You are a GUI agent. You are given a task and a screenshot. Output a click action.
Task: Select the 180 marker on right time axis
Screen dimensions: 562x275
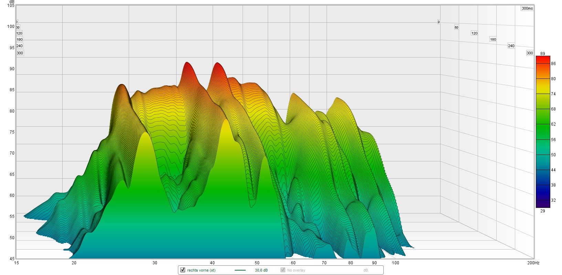493,39
